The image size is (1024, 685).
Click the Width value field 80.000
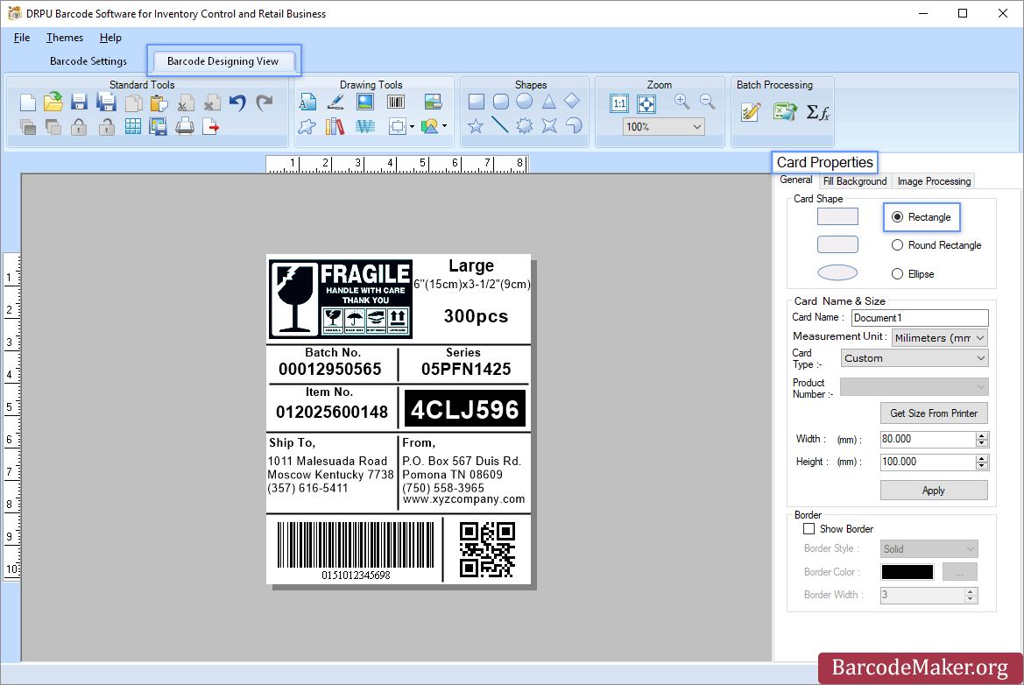click(x=928, y=440)
